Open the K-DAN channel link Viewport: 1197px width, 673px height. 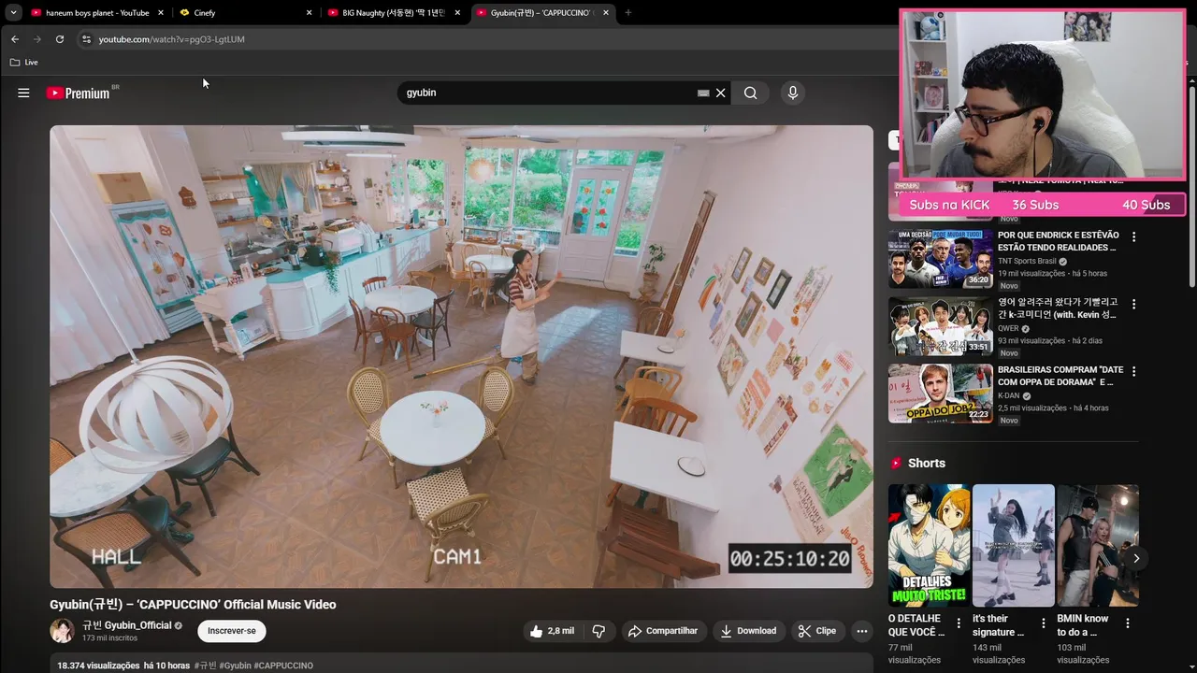1010,395
